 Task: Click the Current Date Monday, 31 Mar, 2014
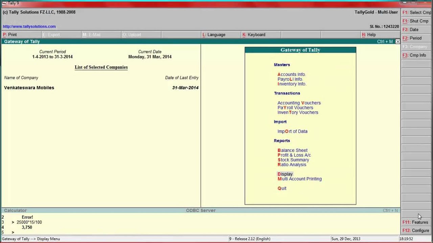tap(150, 57)
